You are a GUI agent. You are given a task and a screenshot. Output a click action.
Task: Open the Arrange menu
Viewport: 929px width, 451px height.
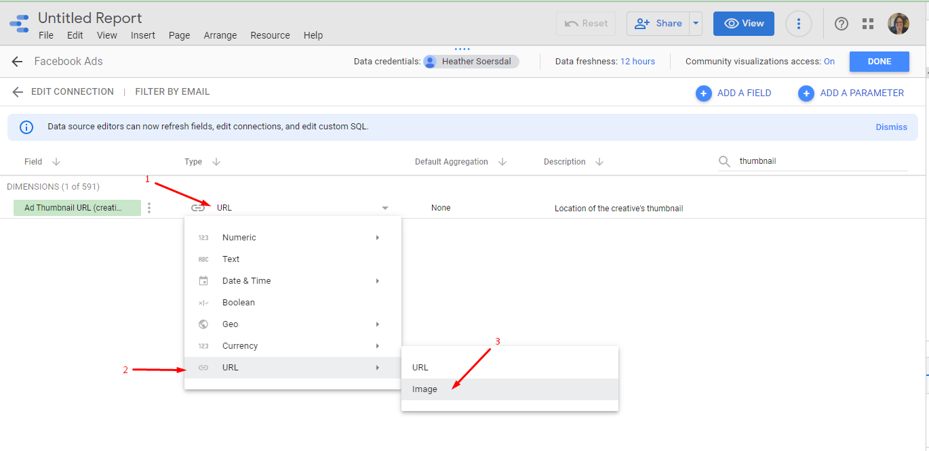[220, 35]
